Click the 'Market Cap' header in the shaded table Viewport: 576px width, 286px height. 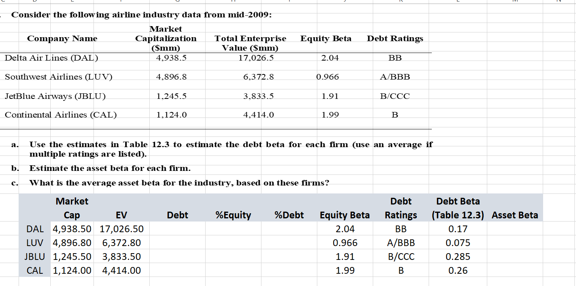point(72,208)
